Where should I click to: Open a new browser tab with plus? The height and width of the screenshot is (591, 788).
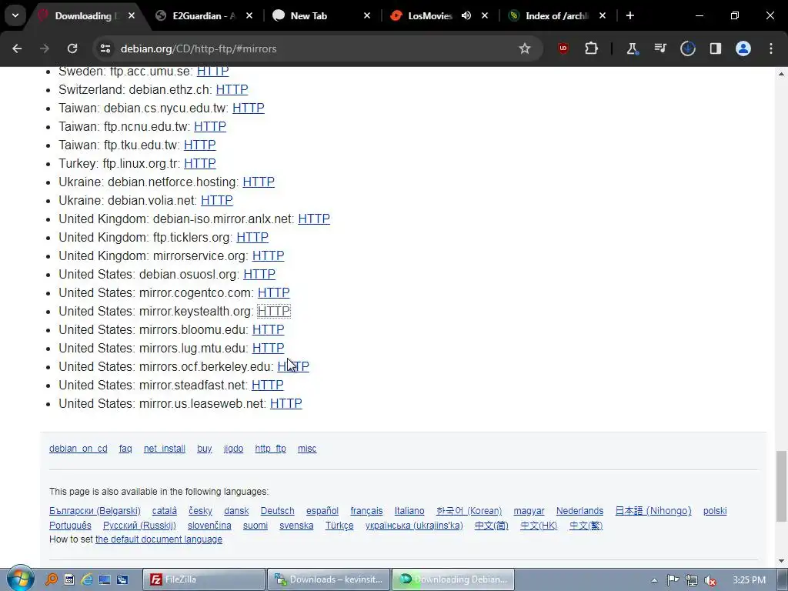coord(630,15)
